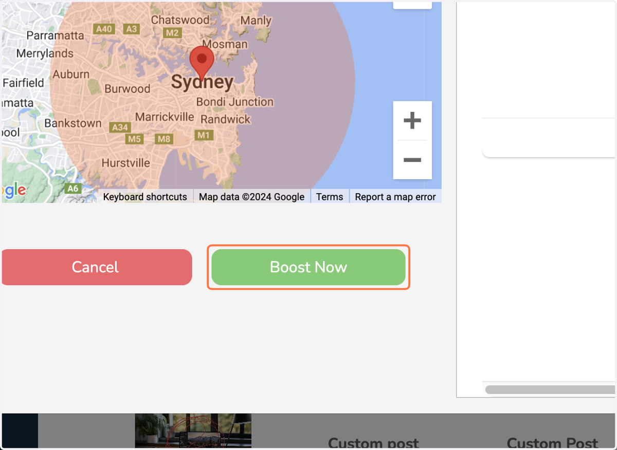Click the Mosman label on the map

pos(225,44)
